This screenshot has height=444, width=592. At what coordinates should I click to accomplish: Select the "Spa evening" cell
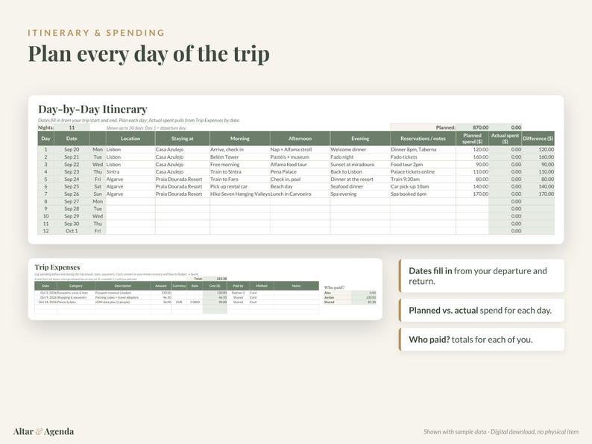[x=360, y=194]
